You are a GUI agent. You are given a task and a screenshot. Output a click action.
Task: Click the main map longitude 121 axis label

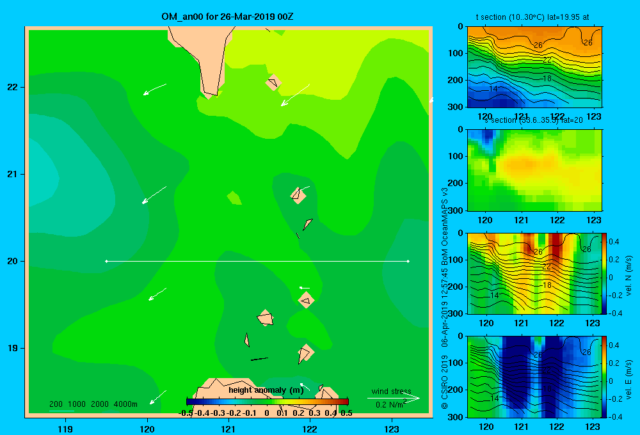[228, 429]
